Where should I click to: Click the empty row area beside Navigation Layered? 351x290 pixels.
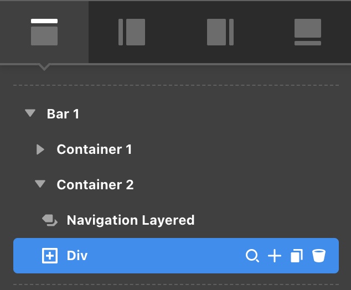click(x=266, y=220)
